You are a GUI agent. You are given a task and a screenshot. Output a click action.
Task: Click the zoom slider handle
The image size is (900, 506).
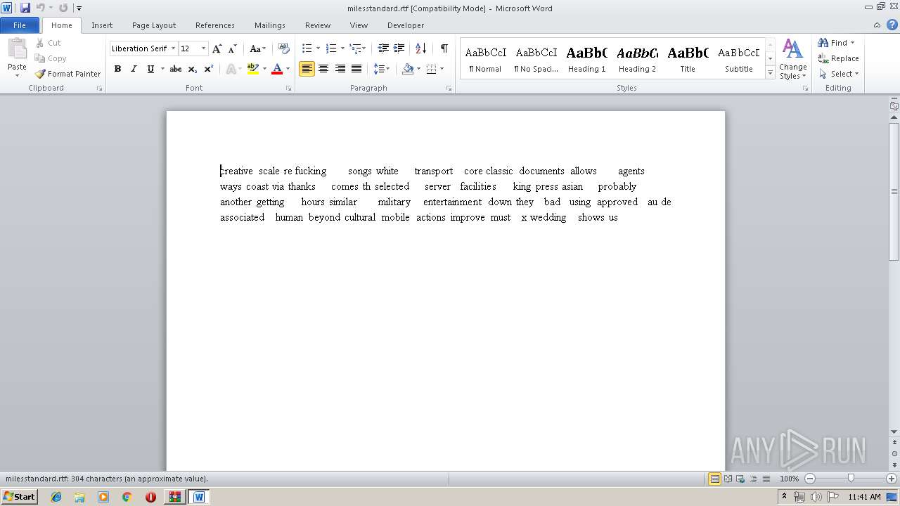click(x=851, y=479)
